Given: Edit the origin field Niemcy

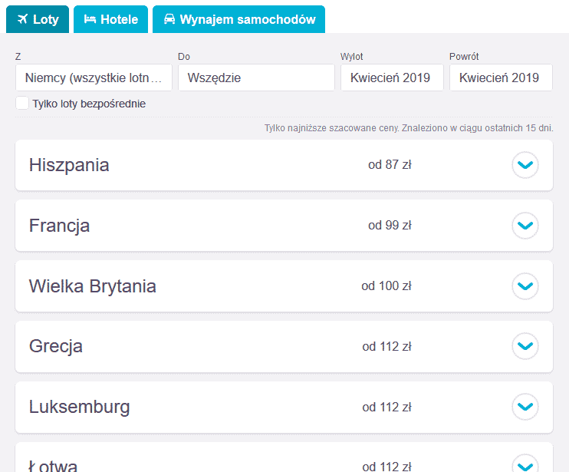Looking at the screenshot, I should pos(94,78).
